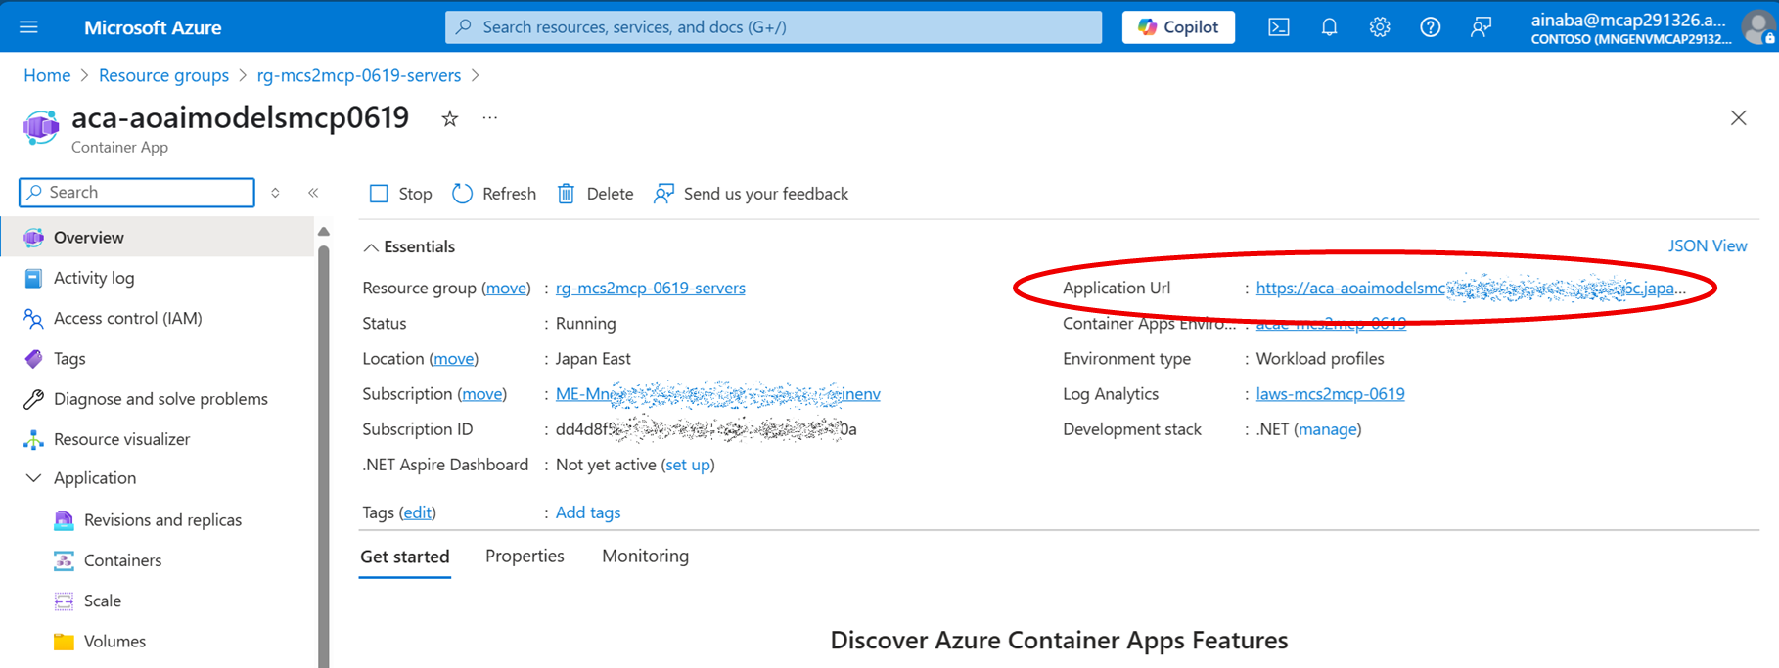Close the Container App blade
Viewport: 1779px width, 668px height.
[1738, 118]
